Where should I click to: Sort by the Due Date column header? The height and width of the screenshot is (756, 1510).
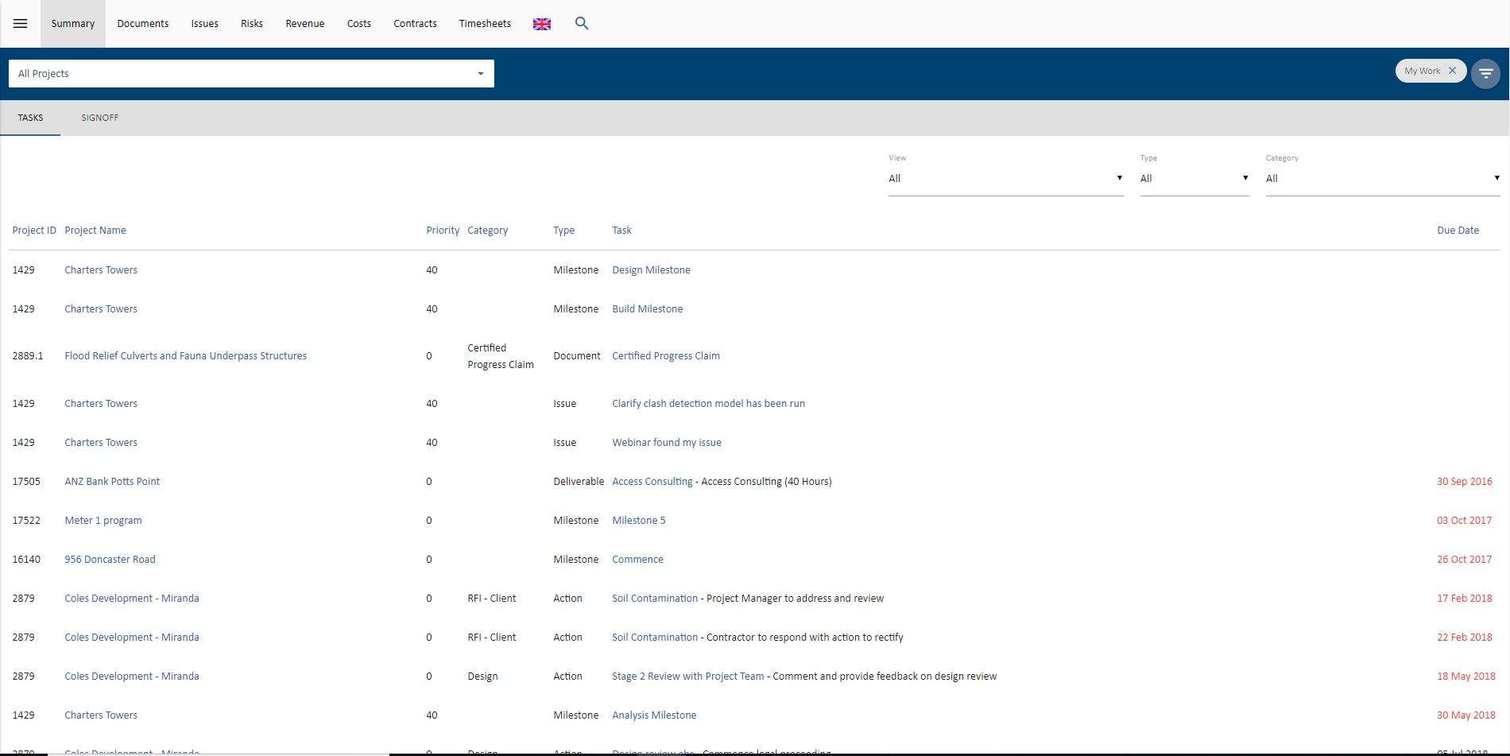point(1458,231)
